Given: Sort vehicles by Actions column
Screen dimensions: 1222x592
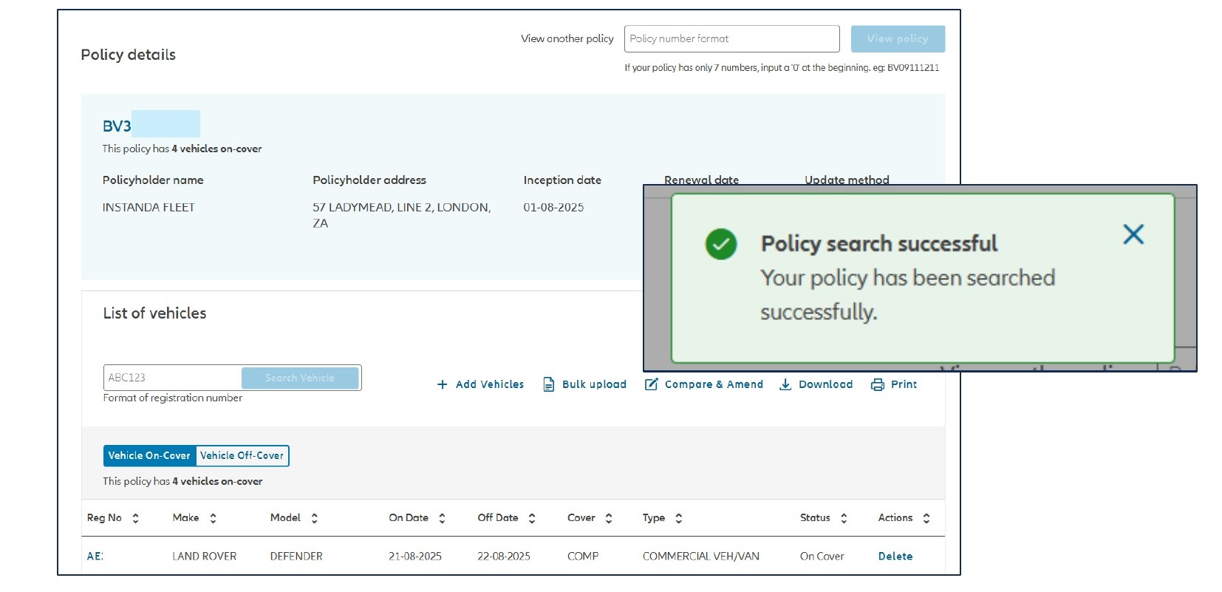Looking at the screenshot, I should [926, 518].
